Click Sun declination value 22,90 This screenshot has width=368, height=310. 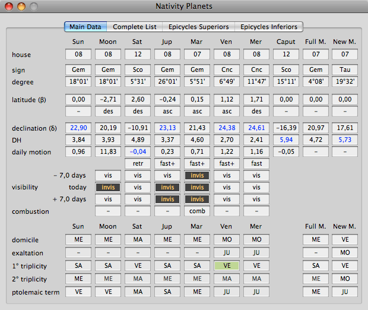coord(78,128)
